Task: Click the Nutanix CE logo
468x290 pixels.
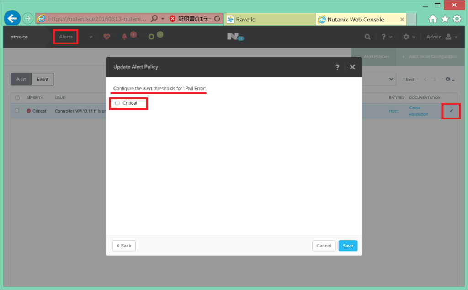Action: coord(235,37)
